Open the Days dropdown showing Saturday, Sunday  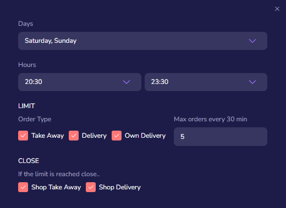pos(142,41)
